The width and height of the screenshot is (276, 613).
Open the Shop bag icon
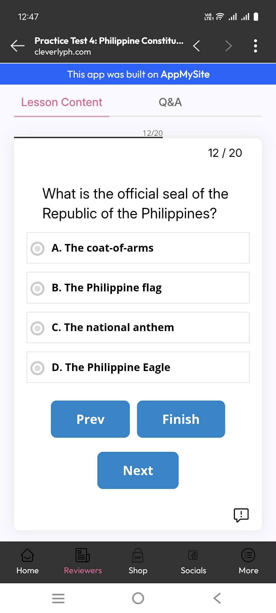[138, 555]
